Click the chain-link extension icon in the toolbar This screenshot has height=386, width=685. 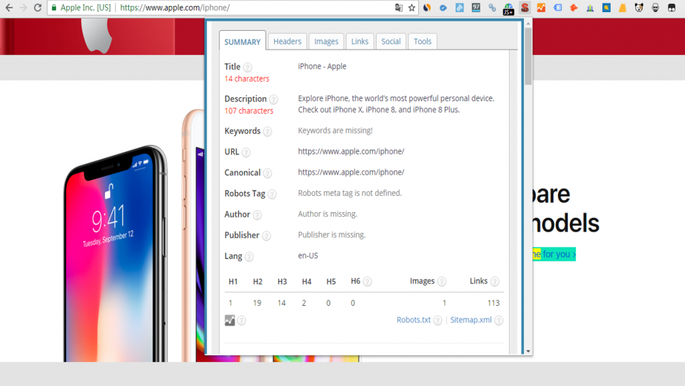coord(492,8)
